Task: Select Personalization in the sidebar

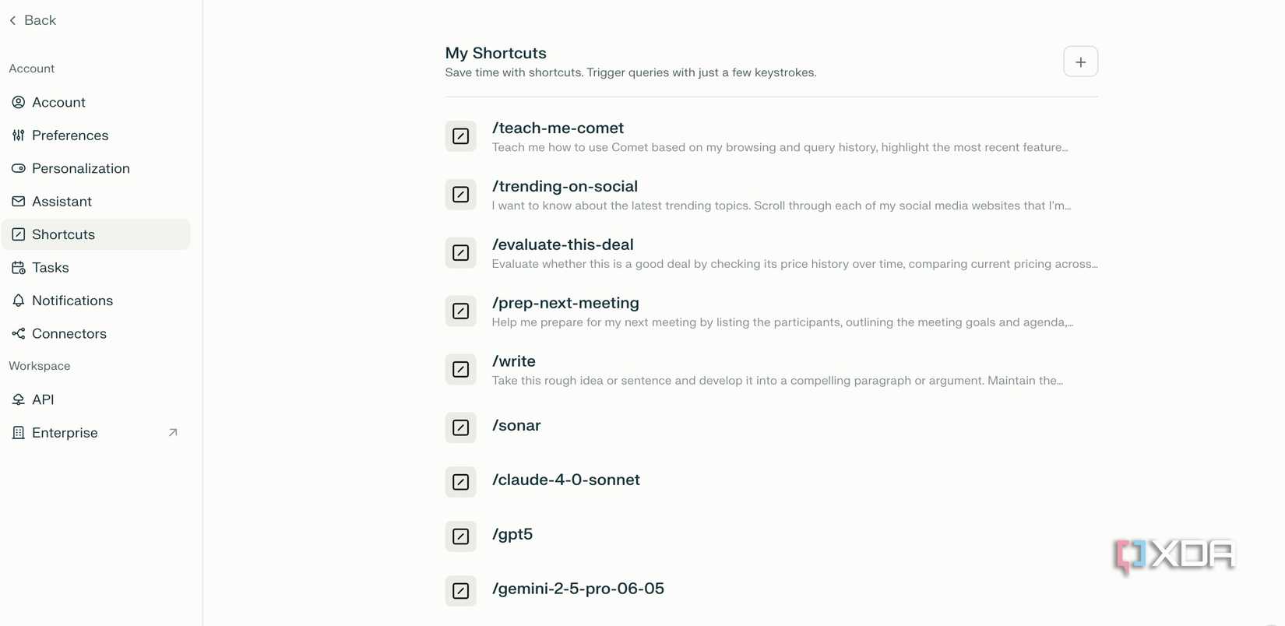Action: 80,168
